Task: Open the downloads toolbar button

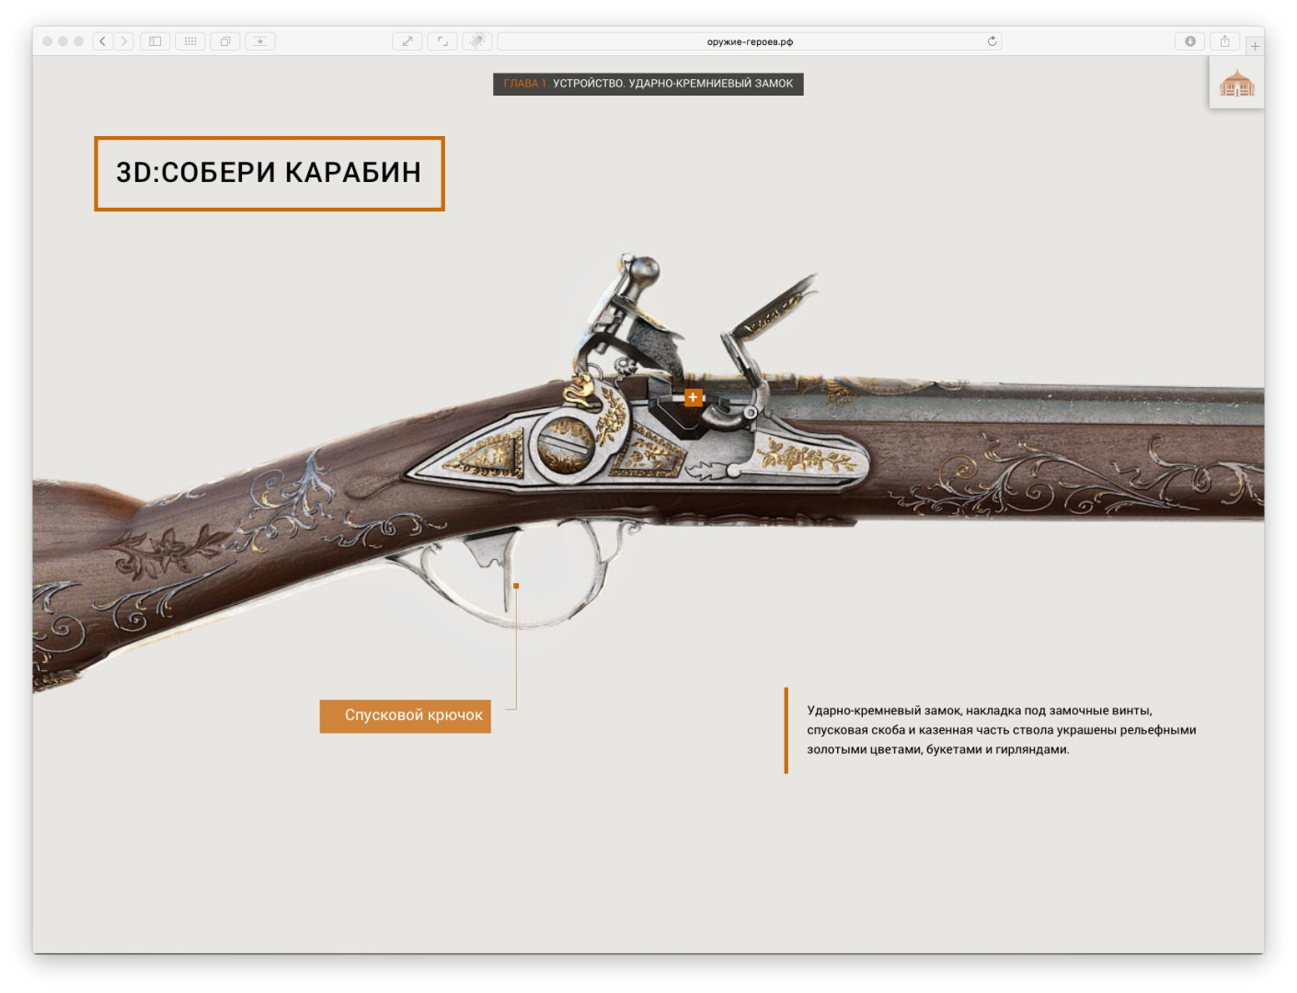Action: 1189,41
